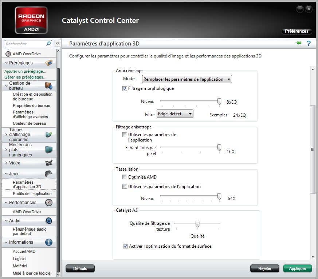This screenshot has height=279, width=318.
Task: Click the green Appliquer button
Action: pos(298,268)
